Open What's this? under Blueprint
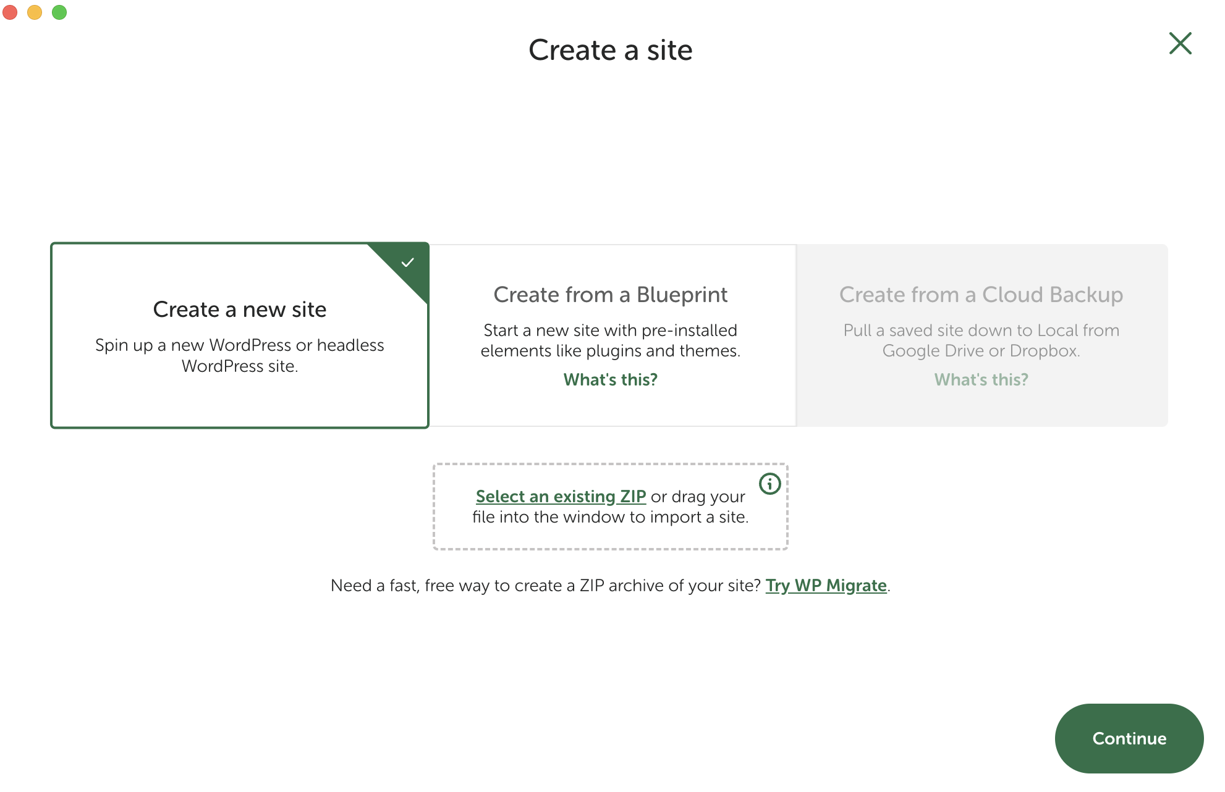The width and height of the screenshot is (1225, 792). [x=610, y=379]
